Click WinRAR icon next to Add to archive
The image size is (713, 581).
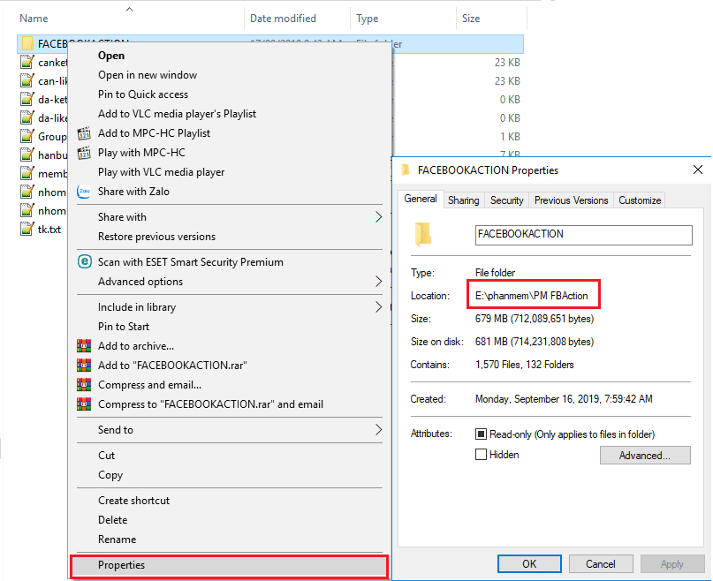click(84, 346)
